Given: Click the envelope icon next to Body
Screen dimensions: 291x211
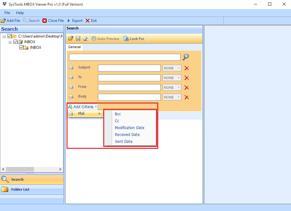Looking at the screenshot, I should pyautogui.click(x=71, y=96).
